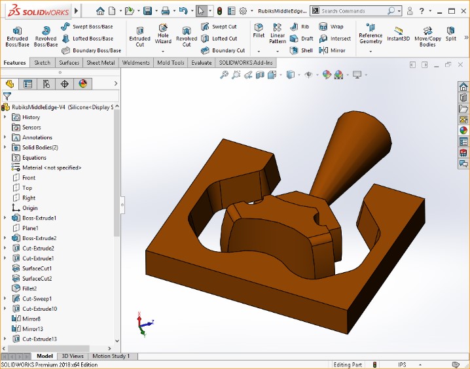Open Motion Study 1 tab
Image resolution: width=470 pixels, height=369 pixels.
(x=111, y=356)
